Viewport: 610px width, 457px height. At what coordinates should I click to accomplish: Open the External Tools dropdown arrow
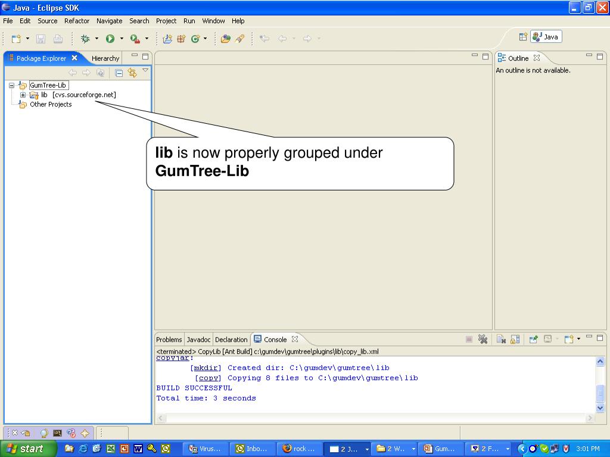tap(147, 39)
